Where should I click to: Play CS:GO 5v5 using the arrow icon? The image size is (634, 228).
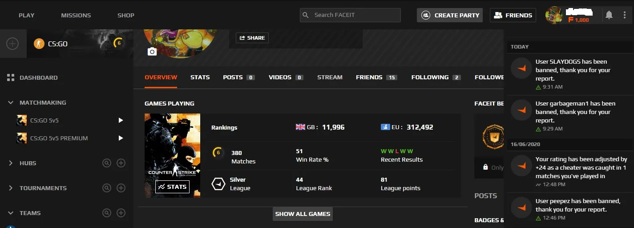point(121,120)
